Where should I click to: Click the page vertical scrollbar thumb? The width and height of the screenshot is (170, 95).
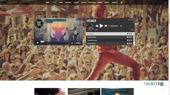pos(169,18)
